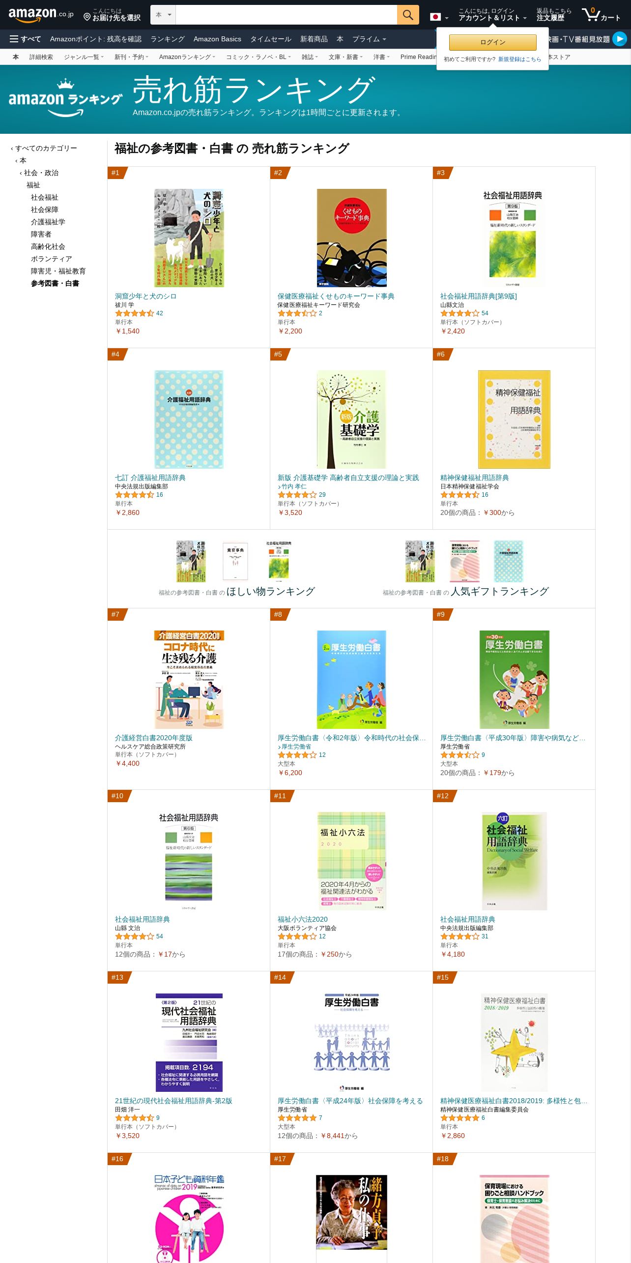The image size is (631, 1263).
Task: Click the orange search magnifier button
Action: click(x=408, y=15)
